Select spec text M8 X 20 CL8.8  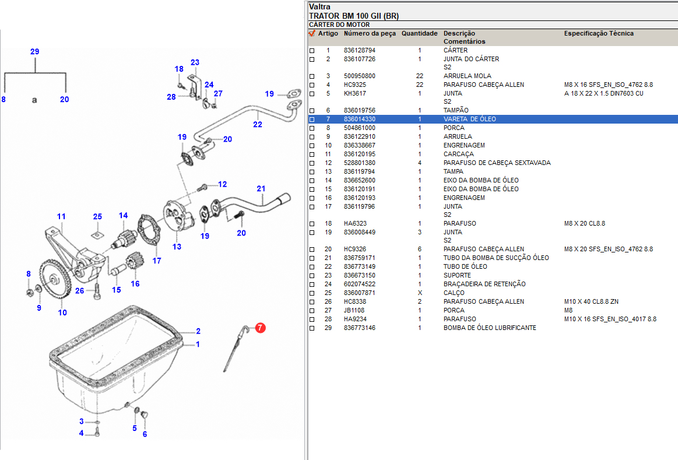[585, 223]
